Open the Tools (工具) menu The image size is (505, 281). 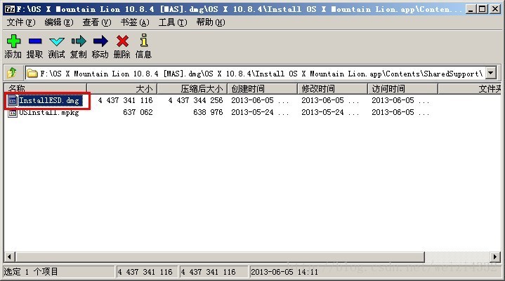(173, 22)
